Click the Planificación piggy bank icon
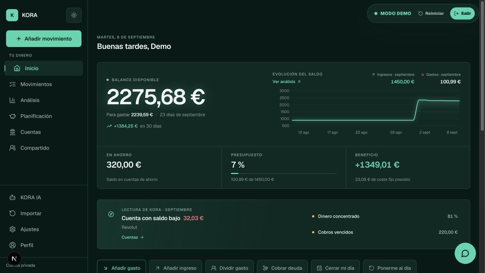 [13, 116]
